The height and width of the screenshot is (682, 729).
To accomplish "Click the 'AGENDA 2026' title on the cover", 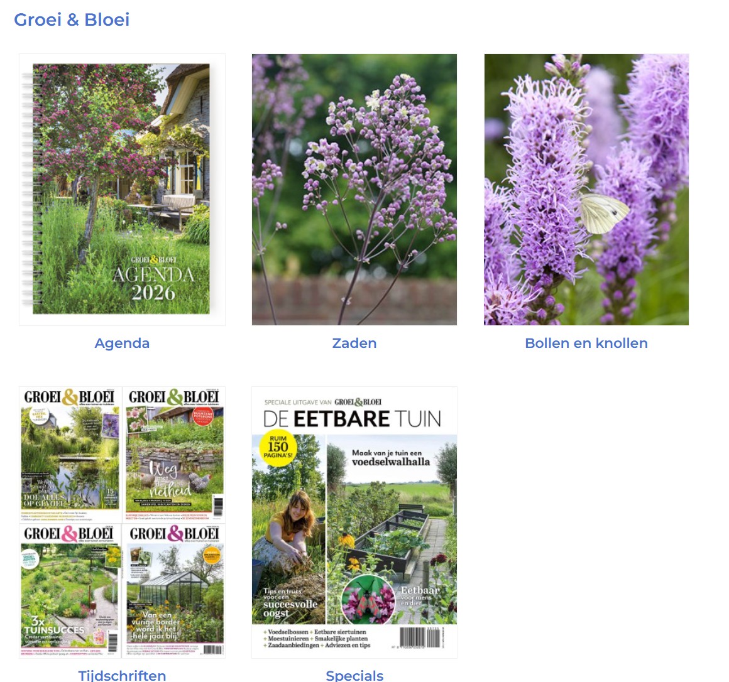I will [153, 283].
